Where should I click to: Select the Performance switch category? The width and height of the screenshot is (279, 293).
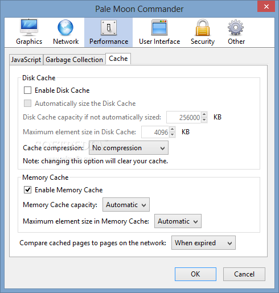pyautogui.click(x=109, y=32)
